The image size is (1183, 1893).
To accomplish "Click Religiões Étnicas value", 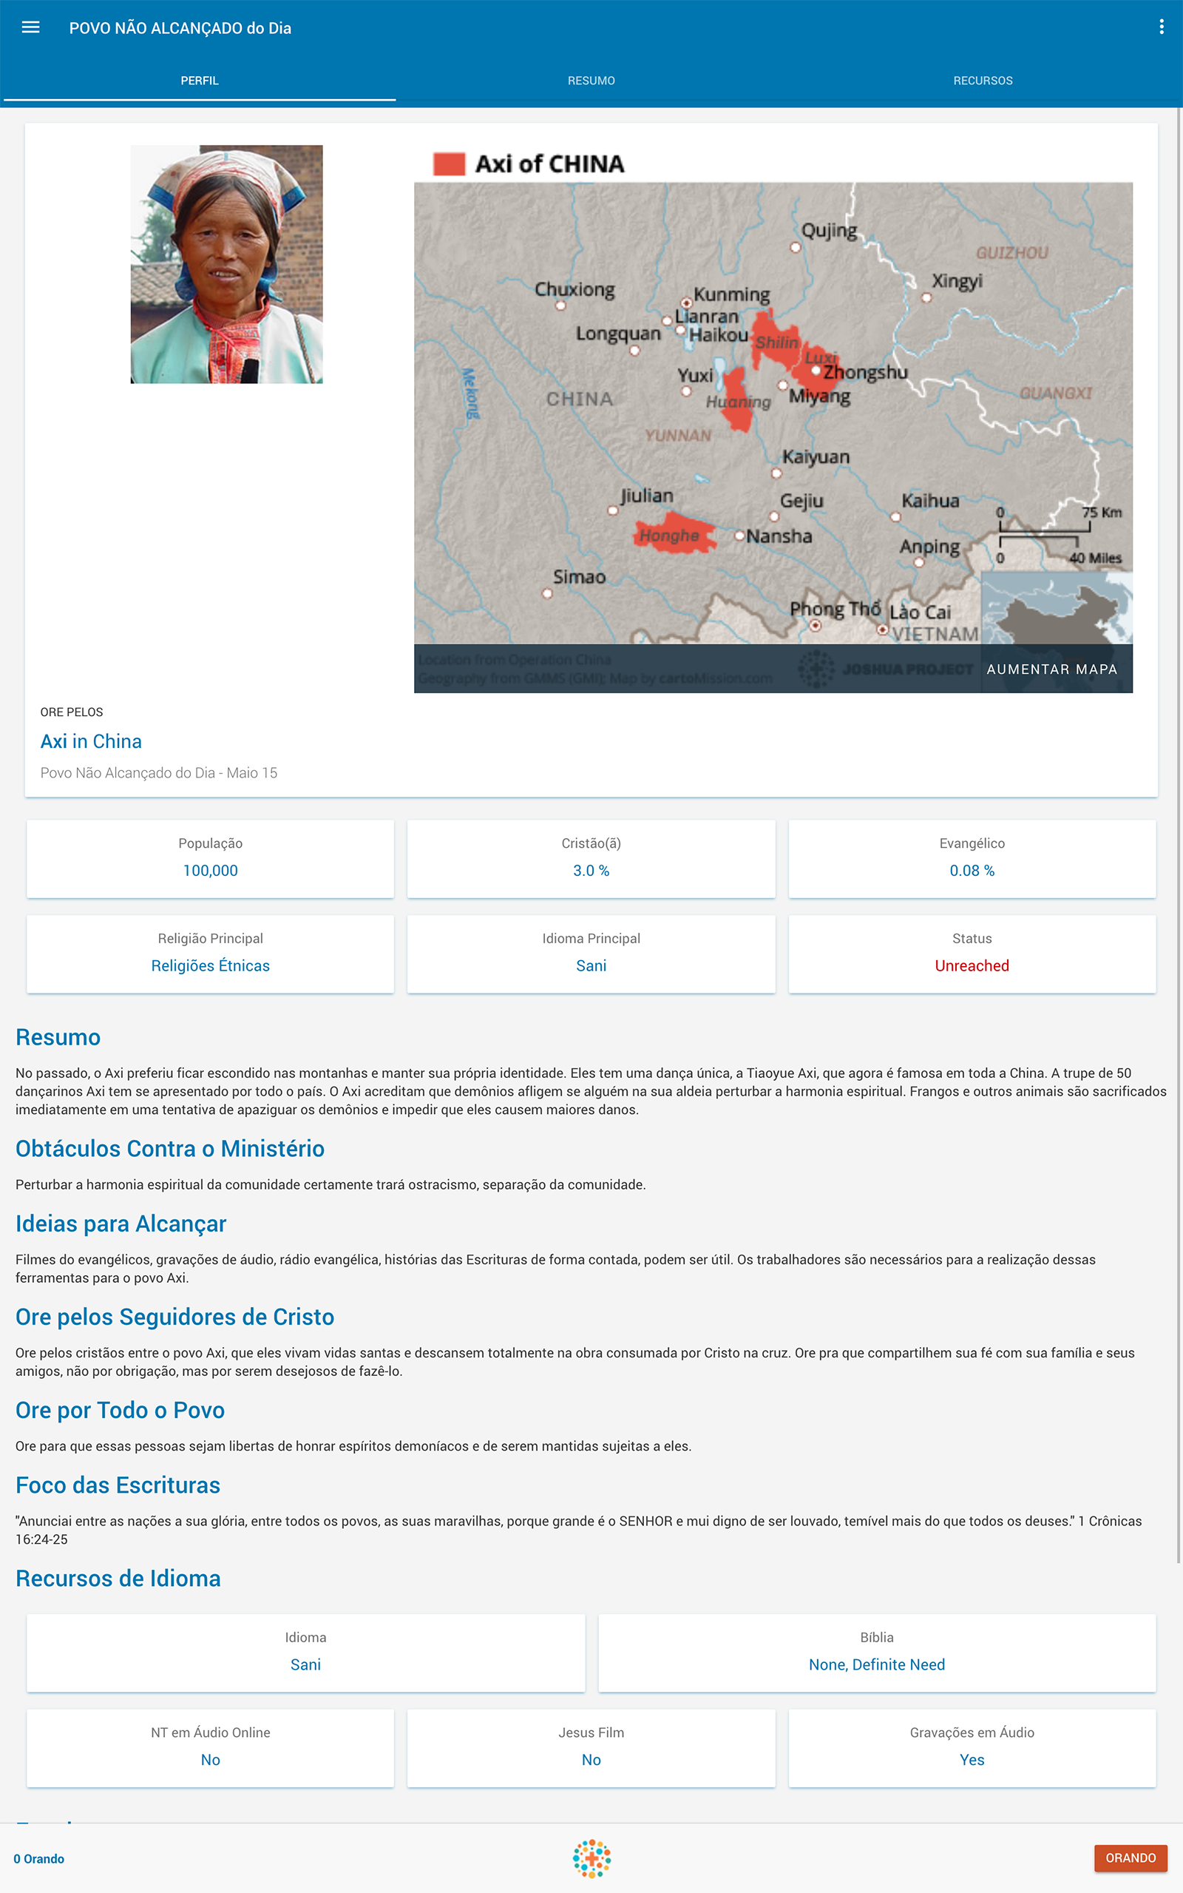I will (x=211, y=965).
